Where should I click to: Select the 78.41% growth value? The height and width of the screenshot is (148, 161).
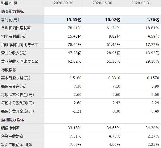pos(75,28)
